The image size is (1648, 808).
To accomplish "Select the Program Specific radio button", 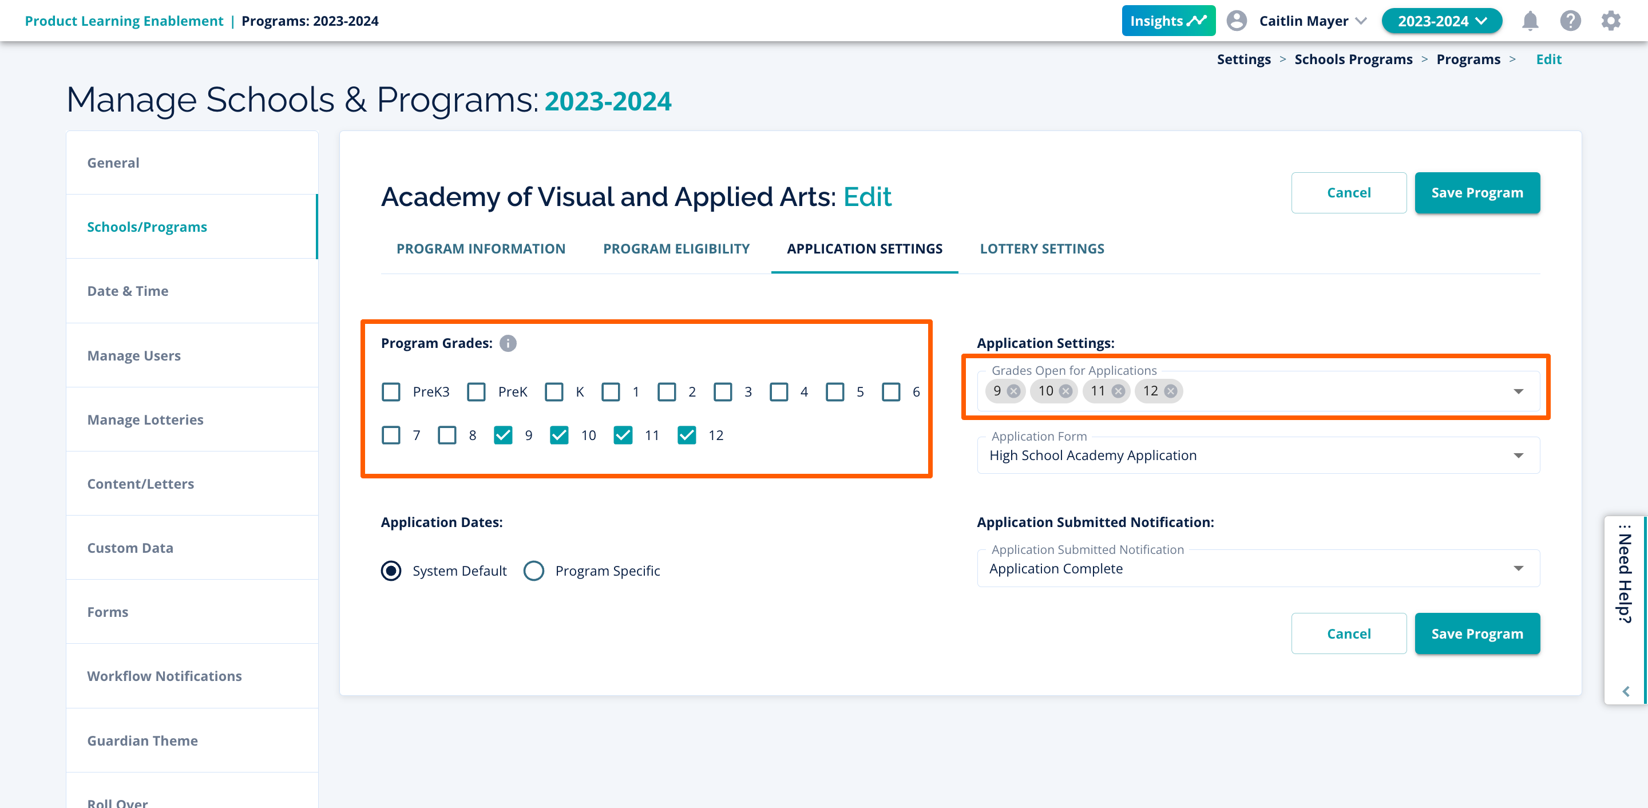I will 533,571.
